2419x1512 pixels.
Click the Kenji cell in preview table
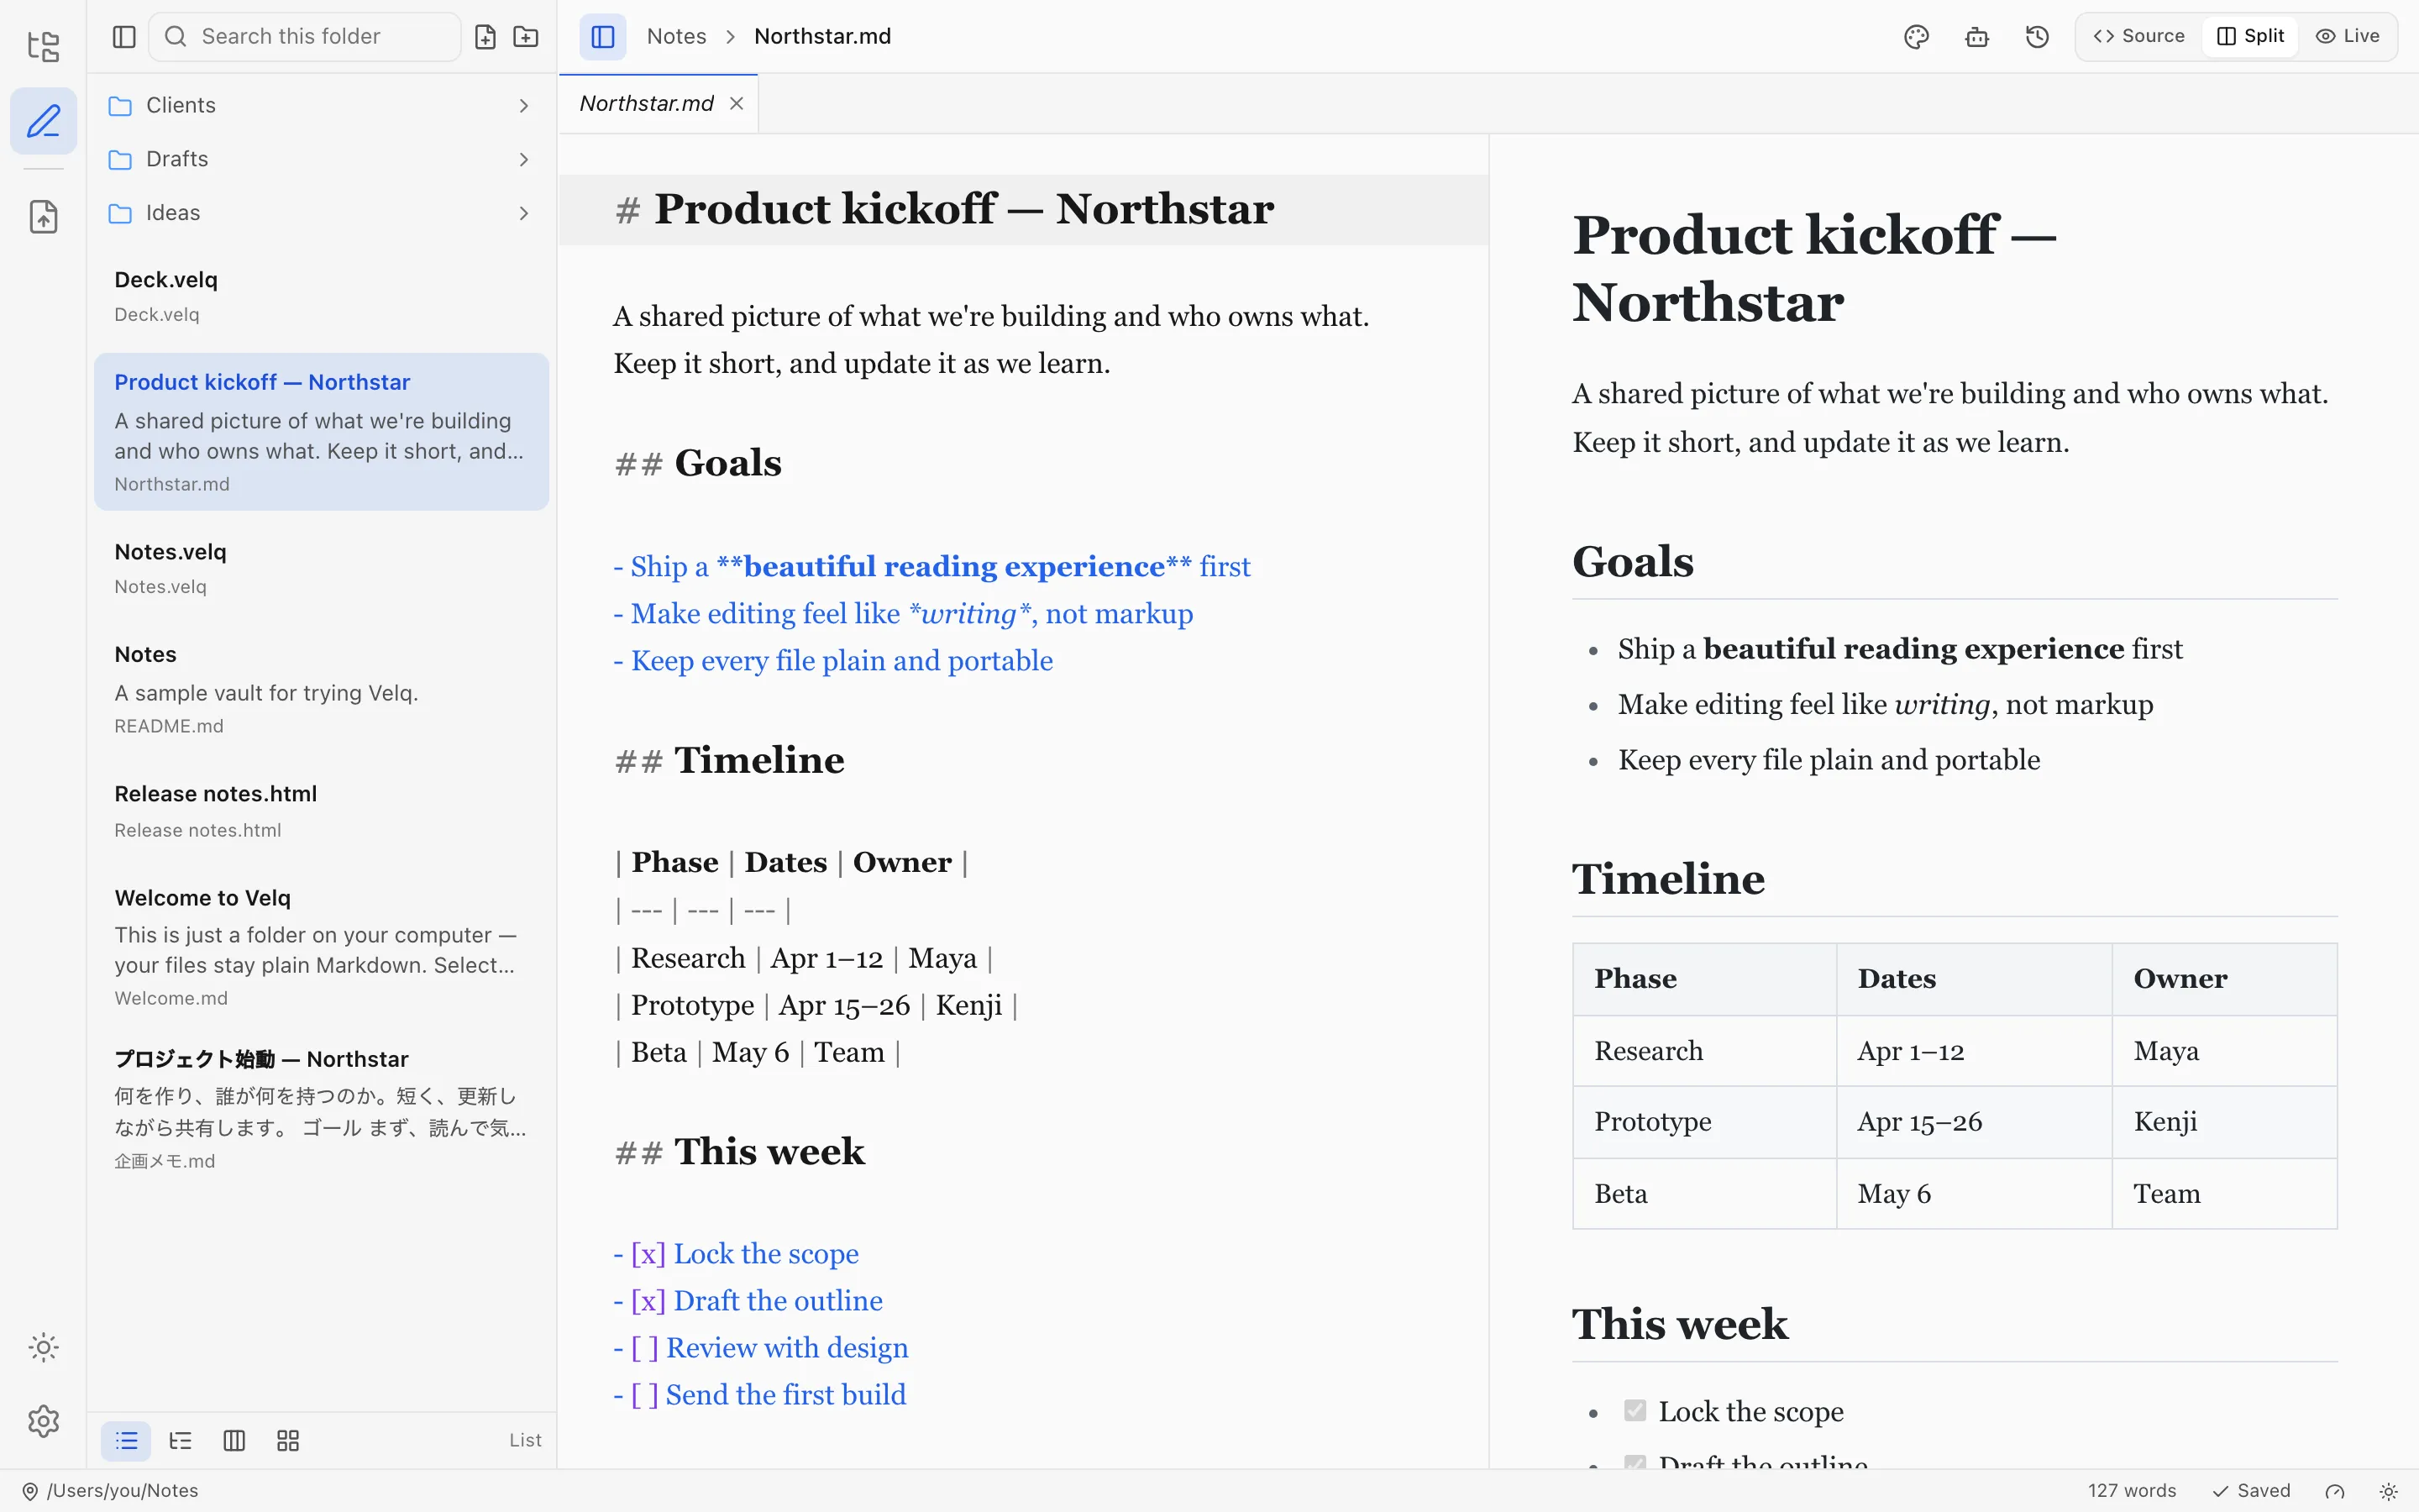[x=2224, y=1122]
